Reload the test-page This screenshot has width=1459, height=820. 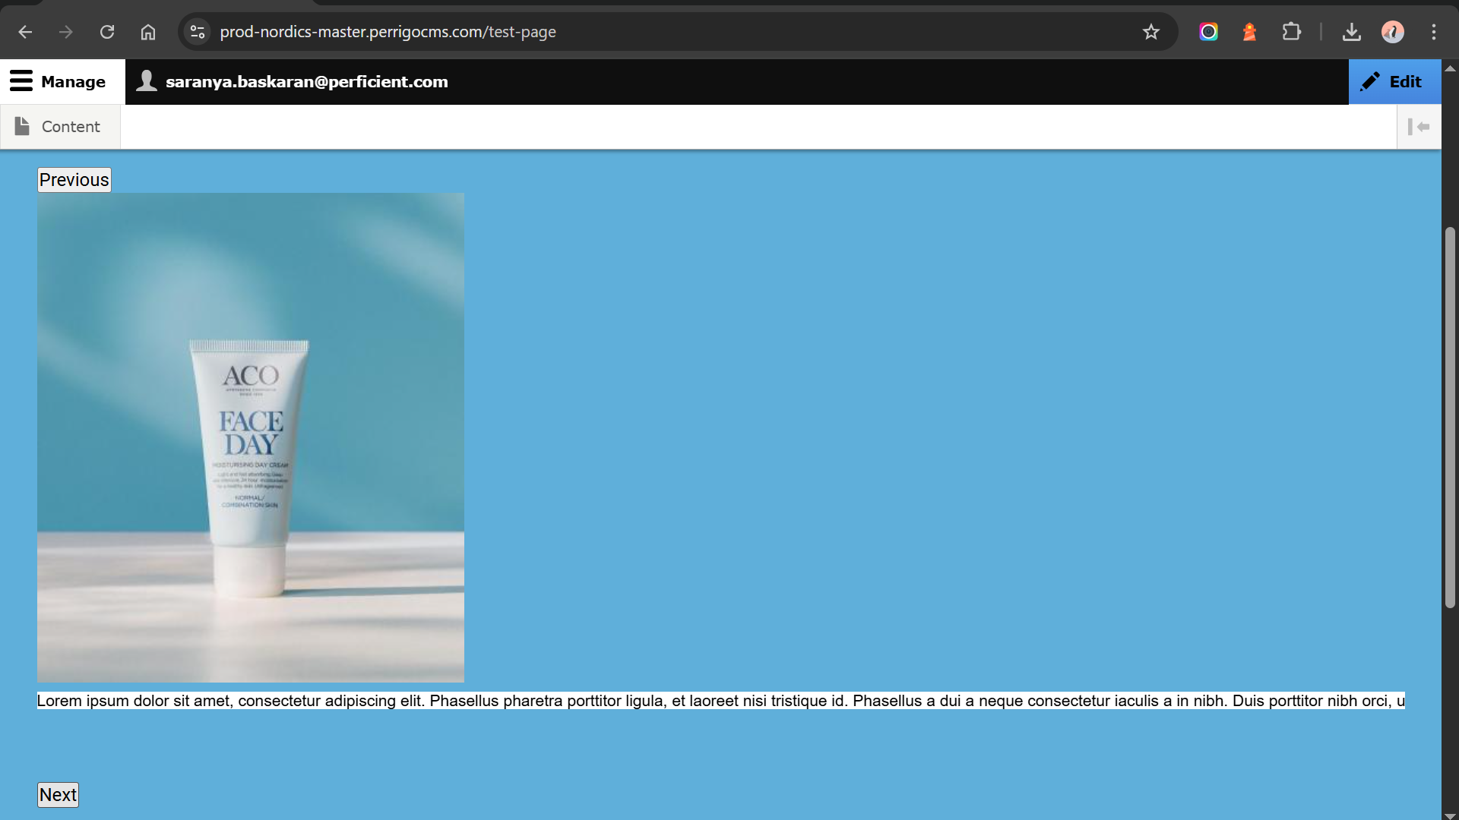[x=107, y=32]
